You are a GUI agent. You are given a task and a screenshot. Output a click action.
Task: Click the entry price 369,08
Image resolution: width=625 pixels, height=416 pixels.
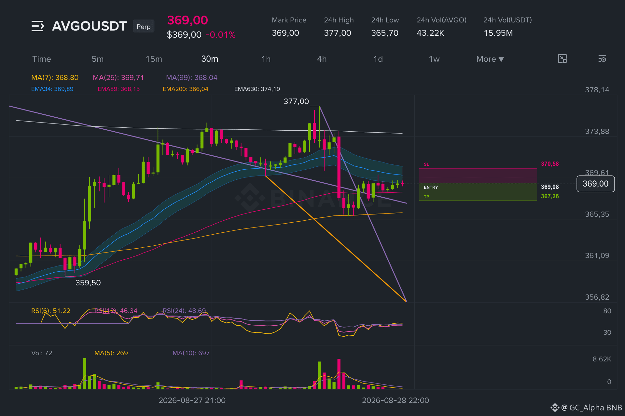(550, 187)
